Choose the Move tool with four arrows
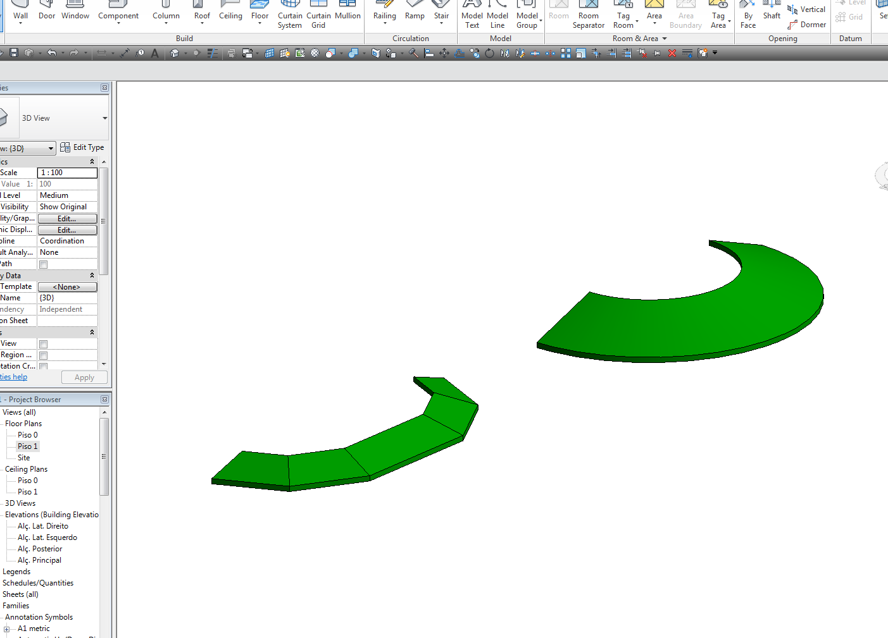 pyautogui.click(x=444, y=53)
